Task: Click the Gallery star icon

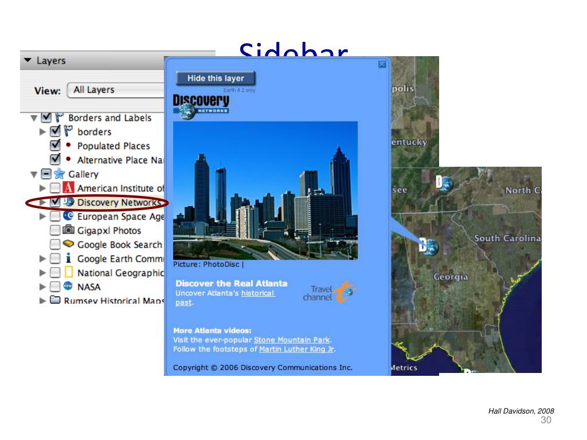Action: (x=59, y=174)
